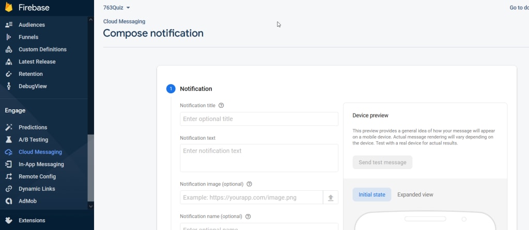Click the Remote Config arrows icon
The height and width of the screenshot is (230, 529).
tap(9, 176)
